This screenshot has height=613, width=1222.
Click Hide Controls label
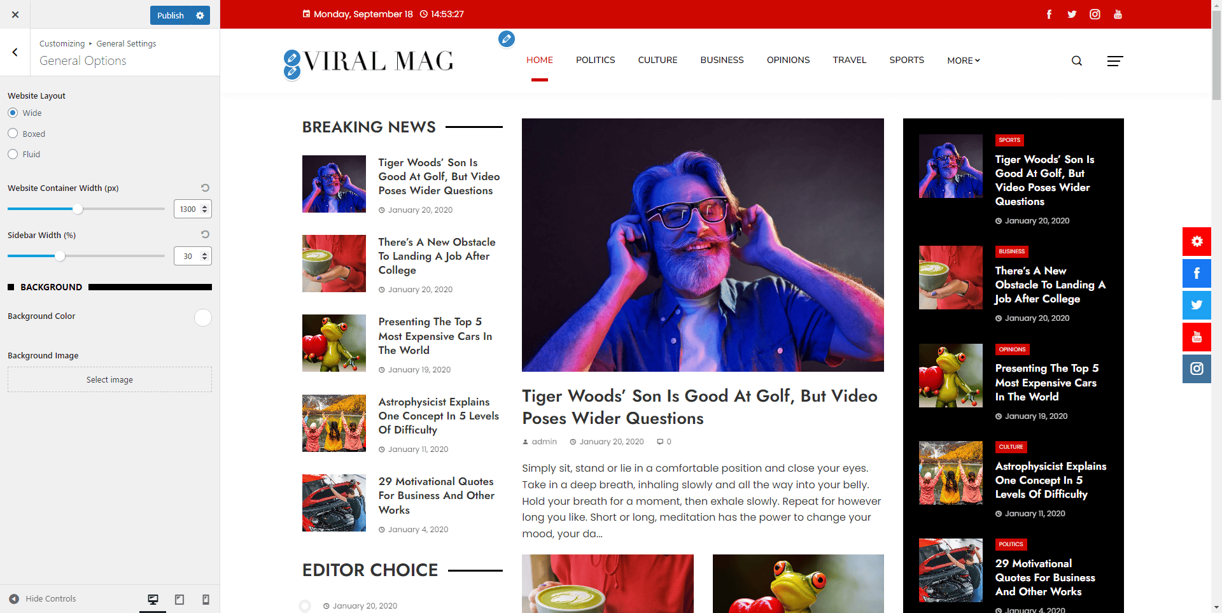coord(51,599)
